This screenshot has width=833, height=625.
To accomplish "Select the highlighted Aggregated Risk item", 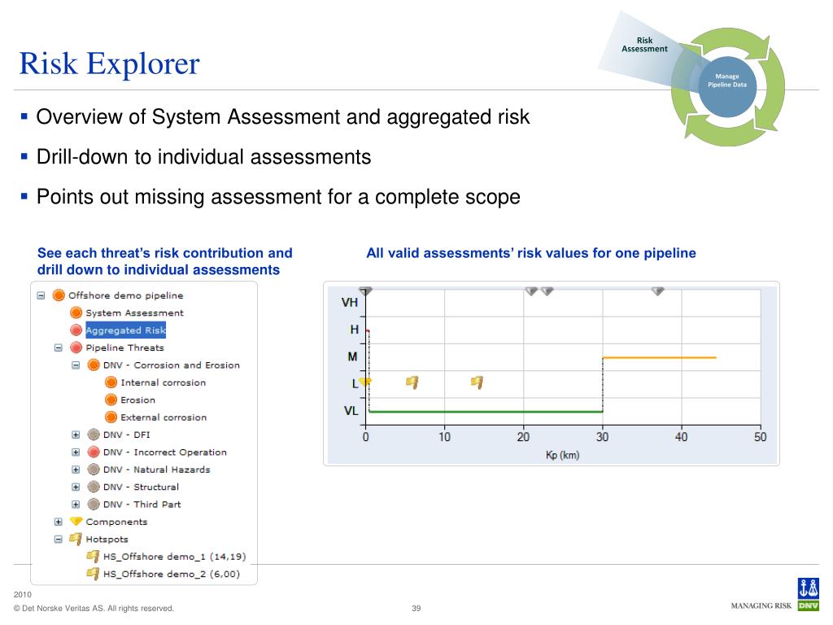I will 126,330.
